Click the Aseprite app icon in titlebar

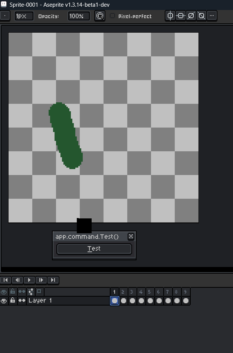pyautogui.click(x=4, y=4)
